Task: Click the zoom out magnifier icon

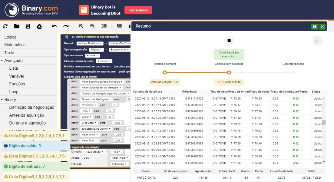Action: (x=93, y=26)
